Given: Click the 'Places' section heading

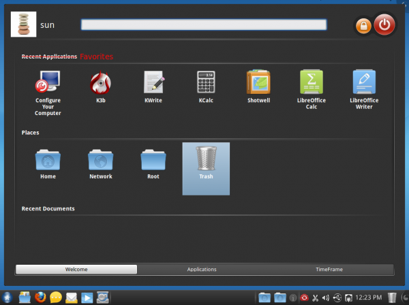Looking at the screenshot, I should 30,133.
